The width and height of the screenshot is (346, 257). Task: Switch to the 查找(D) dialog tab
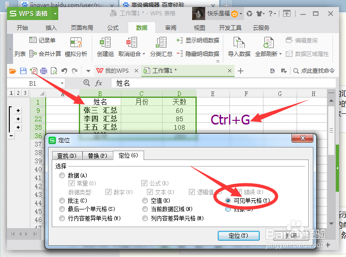(x=67, y=156)
